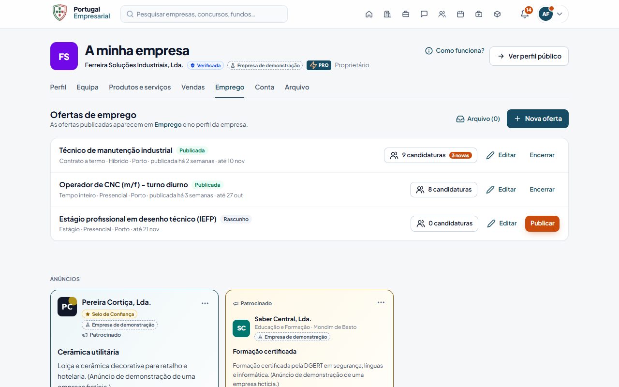This screenshot has height=387, width=619.
Task: Click the plain briefcase icon in top navigation
Action: [x=406, y=14]
